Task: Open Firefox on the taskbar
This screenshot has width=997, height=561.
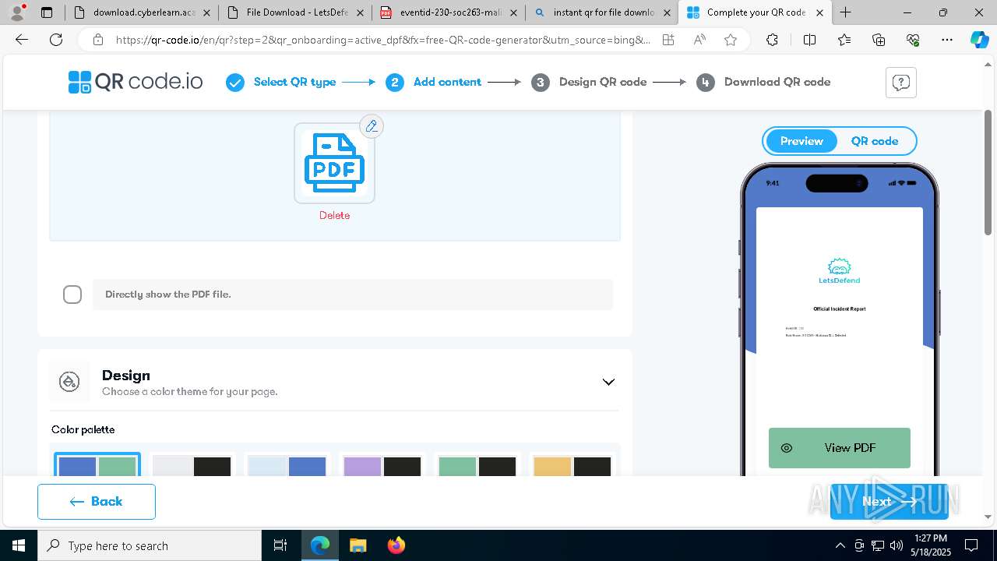Action: pos(396,545)
